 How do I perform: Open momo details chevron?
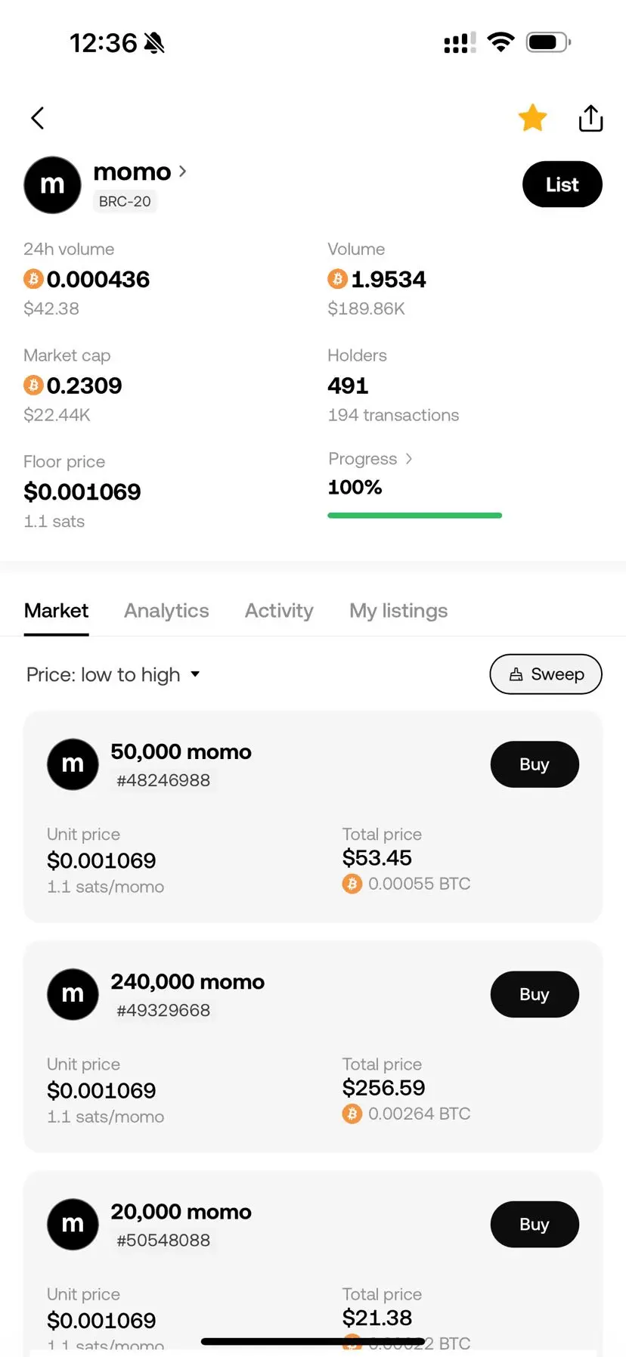(182, 172)
